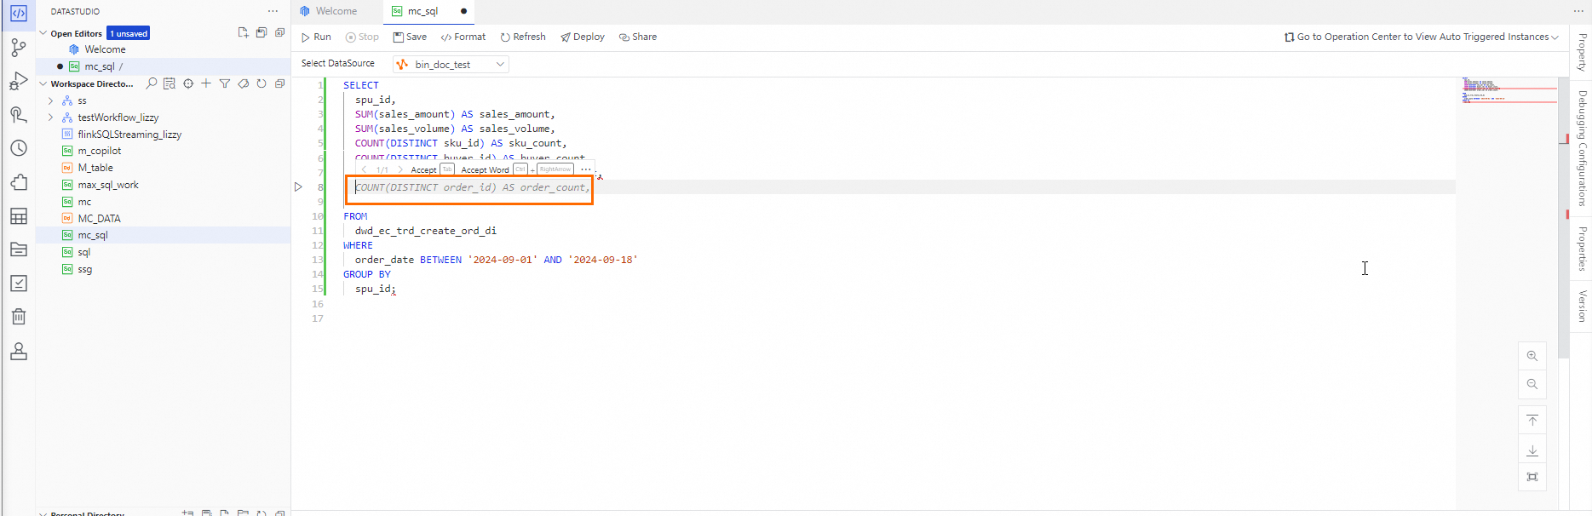
Task: Open the folder icon in left sidebar
Action: [18, 249]
